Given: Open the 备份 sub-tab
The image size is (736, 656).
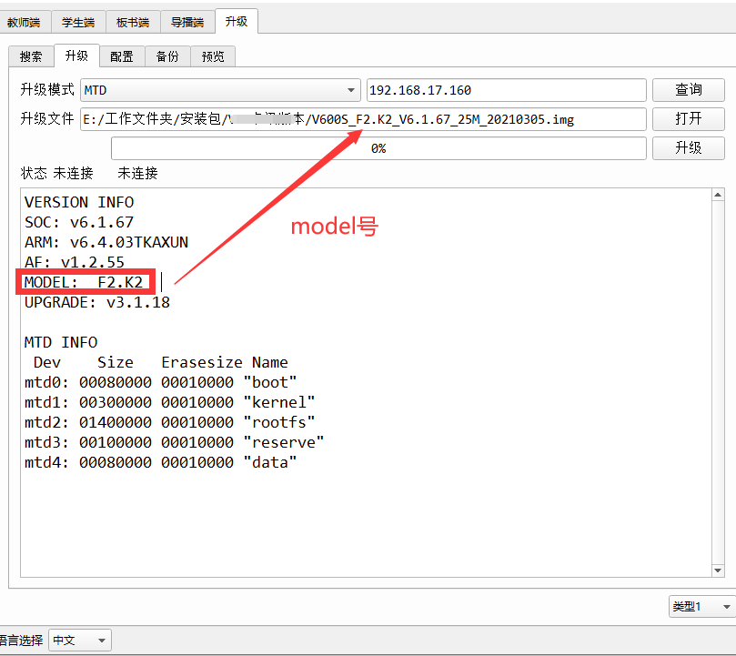Looking at the screenshot, I should tap(167, 56).
